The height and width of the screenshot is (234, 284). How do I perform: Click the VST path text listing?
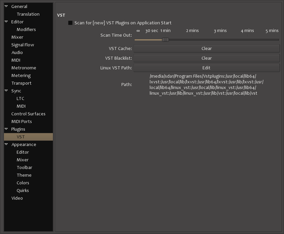pos(207,85)
